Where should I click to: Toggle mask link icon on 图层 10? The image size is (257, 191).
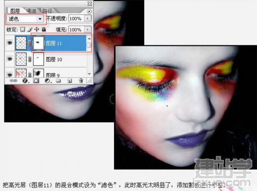pyautogui.click(x=30, y=59)
